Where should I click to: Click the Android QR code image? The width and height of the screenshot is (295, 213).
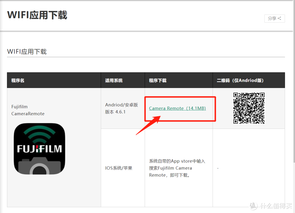tap(249, 108)
